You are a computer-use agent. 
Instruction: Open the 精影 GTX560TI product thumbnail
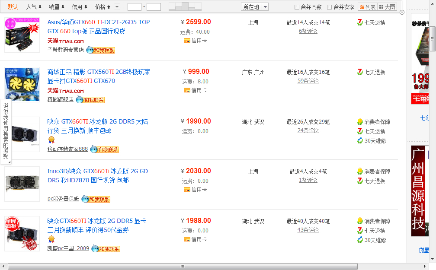coord(22,84)
